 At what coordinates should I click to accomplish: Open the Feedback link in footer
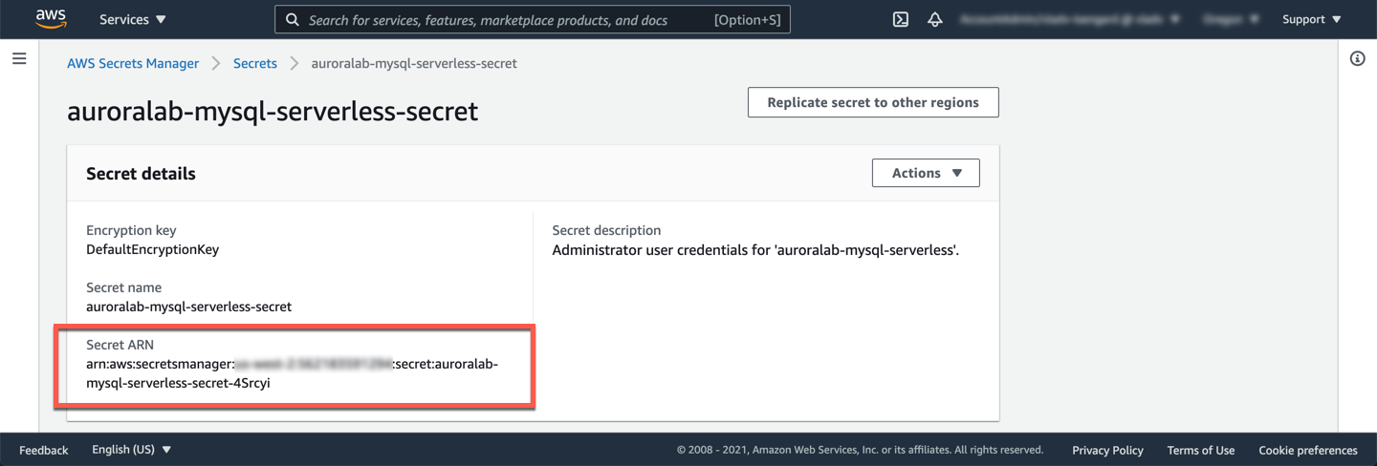coord(43,450)
